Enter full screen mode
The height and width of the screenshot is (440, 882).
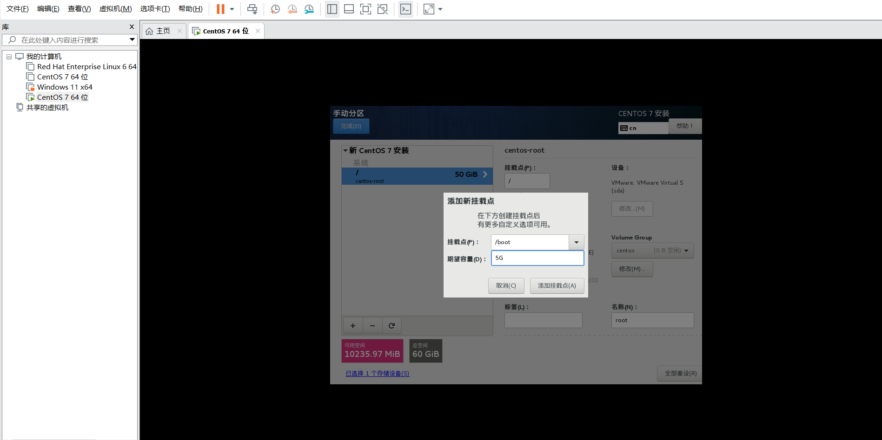click(x=365, y=9)
